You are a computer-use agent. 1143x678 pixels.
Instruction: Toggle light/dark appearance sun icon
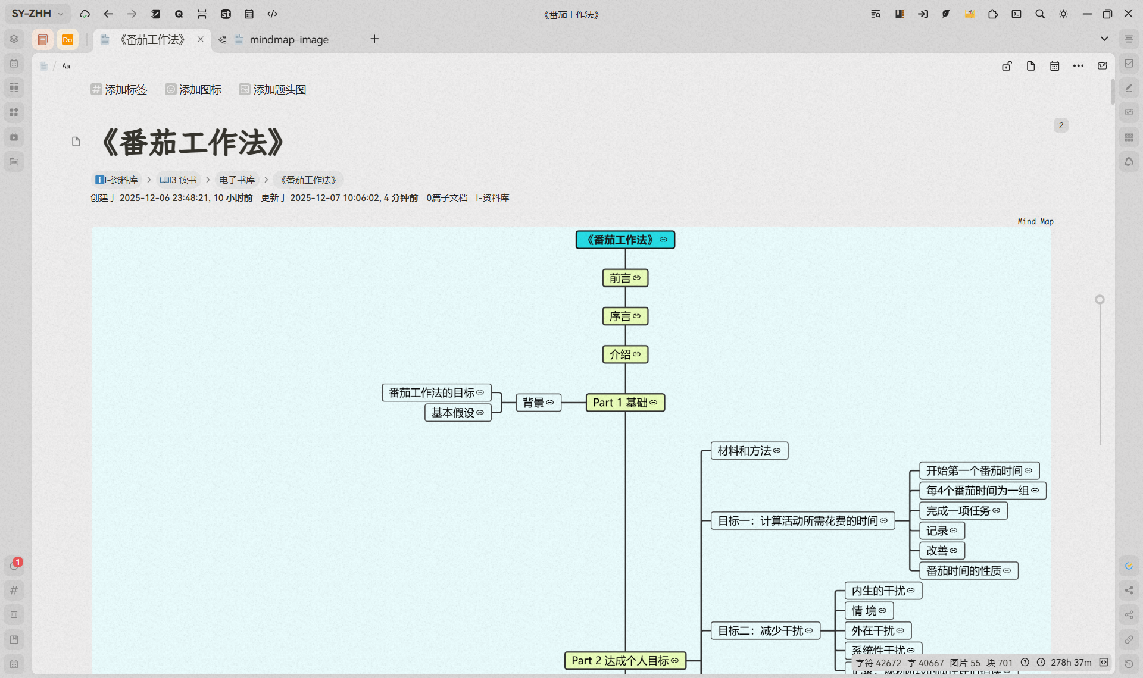click(x=1063, y=14)
